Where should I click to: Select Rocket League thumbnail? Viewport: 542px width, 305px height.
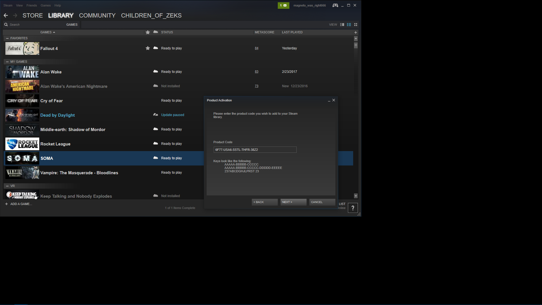click(x=22, y=144)
